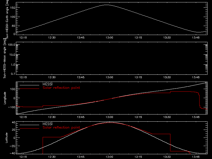212x159 pixels.
Task: Click 13:00 under the Earth angle plot
Action: [109, 38]
